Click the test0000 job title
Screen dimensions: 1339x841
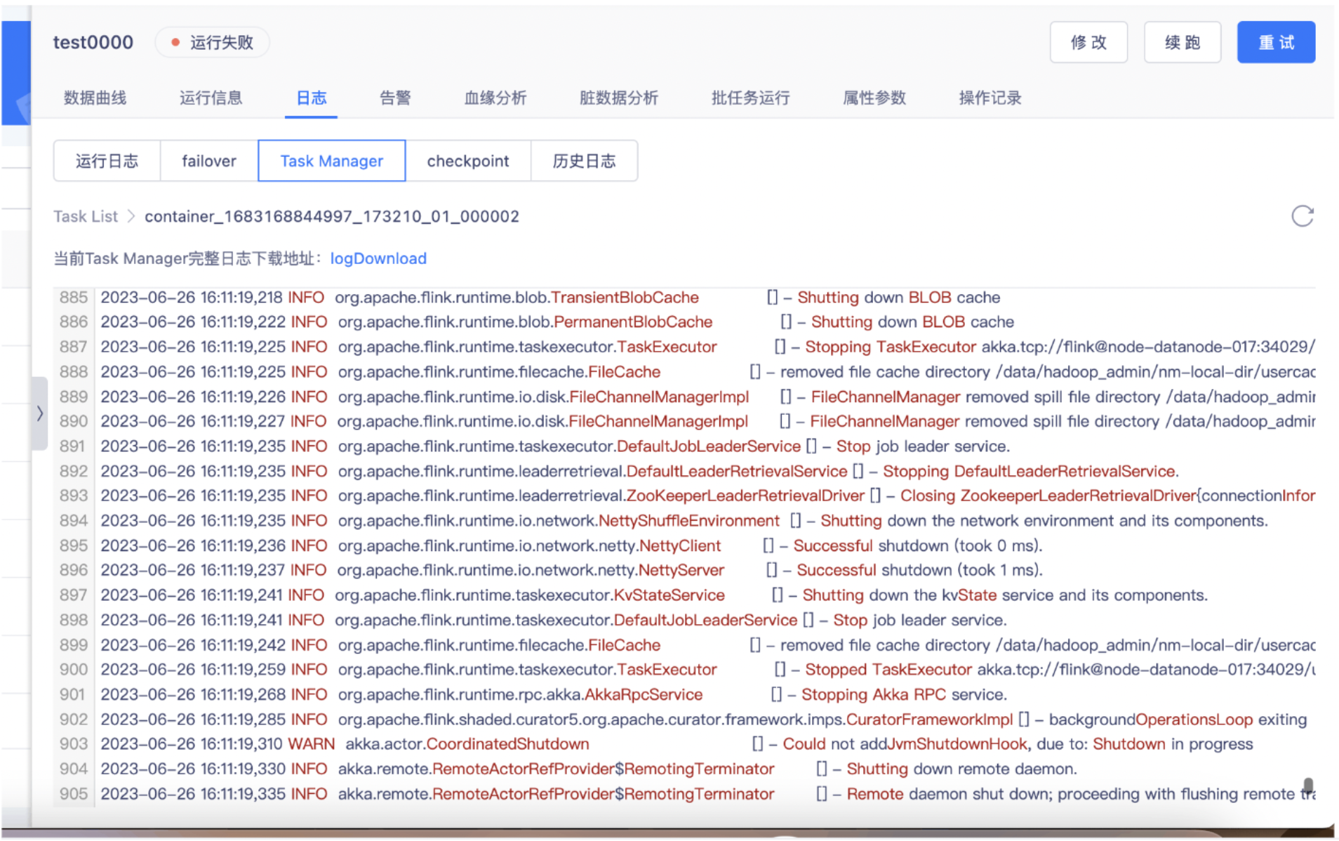[93, 42]
